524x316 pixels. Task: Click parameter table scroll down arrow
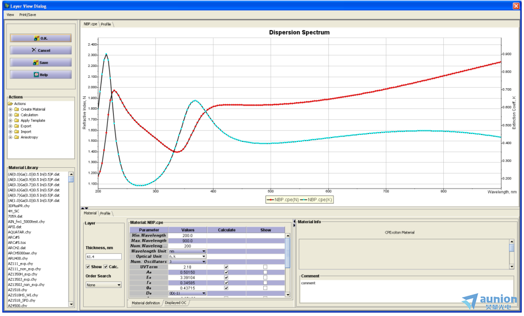(288, 295)
